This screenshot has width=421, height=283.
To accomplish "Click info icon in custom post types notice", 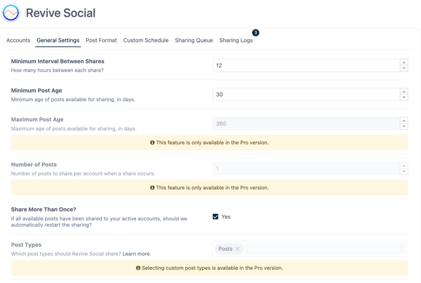I will [138, 268].
